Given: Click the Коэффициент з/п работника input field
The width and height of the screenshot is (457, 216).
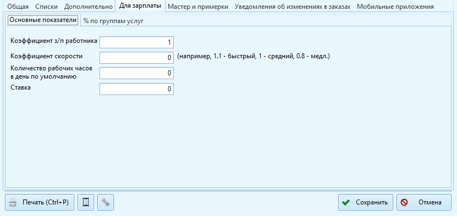Looking at the screenshot, I should [137, 42].
